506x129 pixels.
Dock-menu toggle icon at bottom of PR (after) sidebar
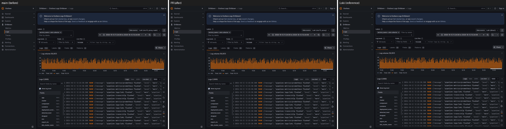(202, 127)
